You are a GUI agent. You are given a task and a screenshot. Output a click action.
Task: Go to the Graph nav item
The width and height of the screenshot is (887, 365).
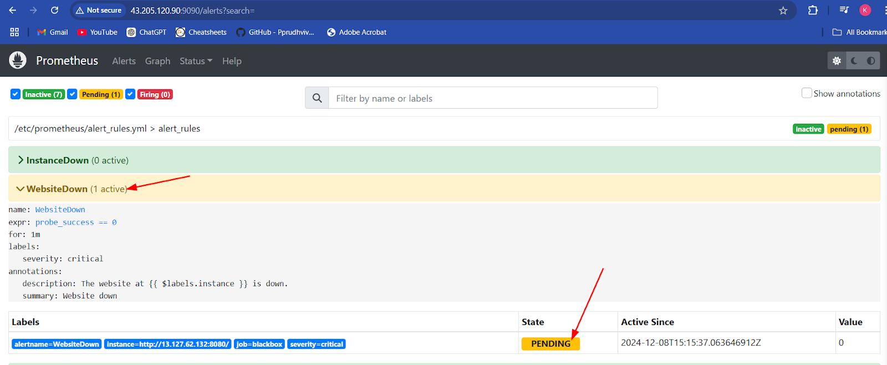click(x=157, y=61)
